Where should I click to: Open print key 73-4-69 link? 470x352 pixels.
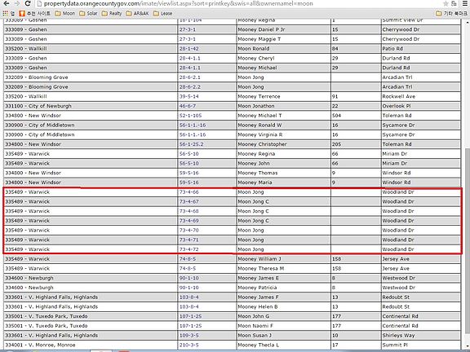(188, 221)
